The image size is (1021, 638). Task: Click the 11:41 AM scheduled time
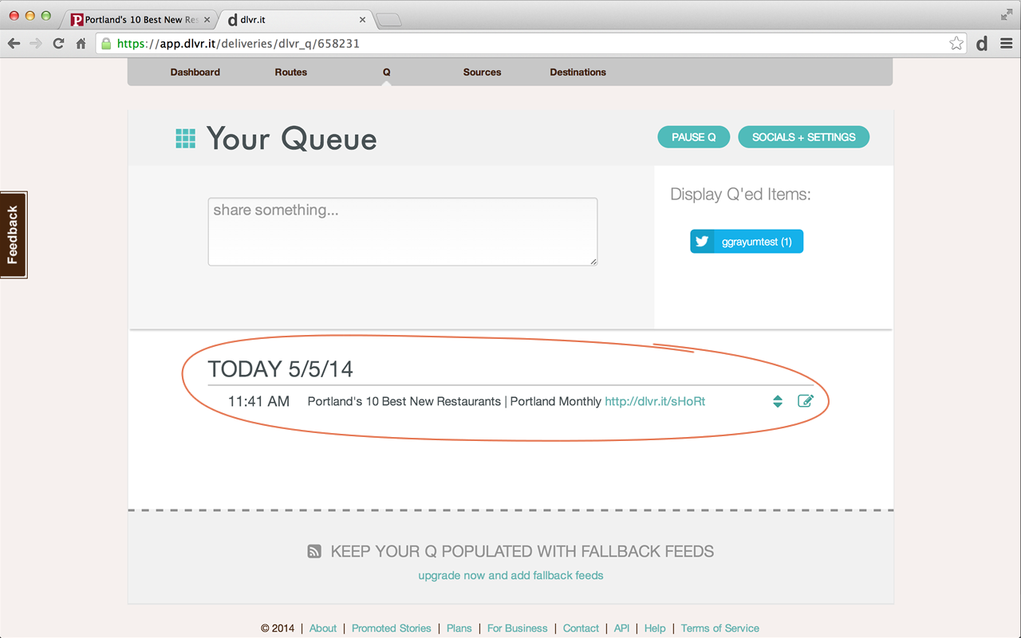pyautogui.click(x=258, y=401)
